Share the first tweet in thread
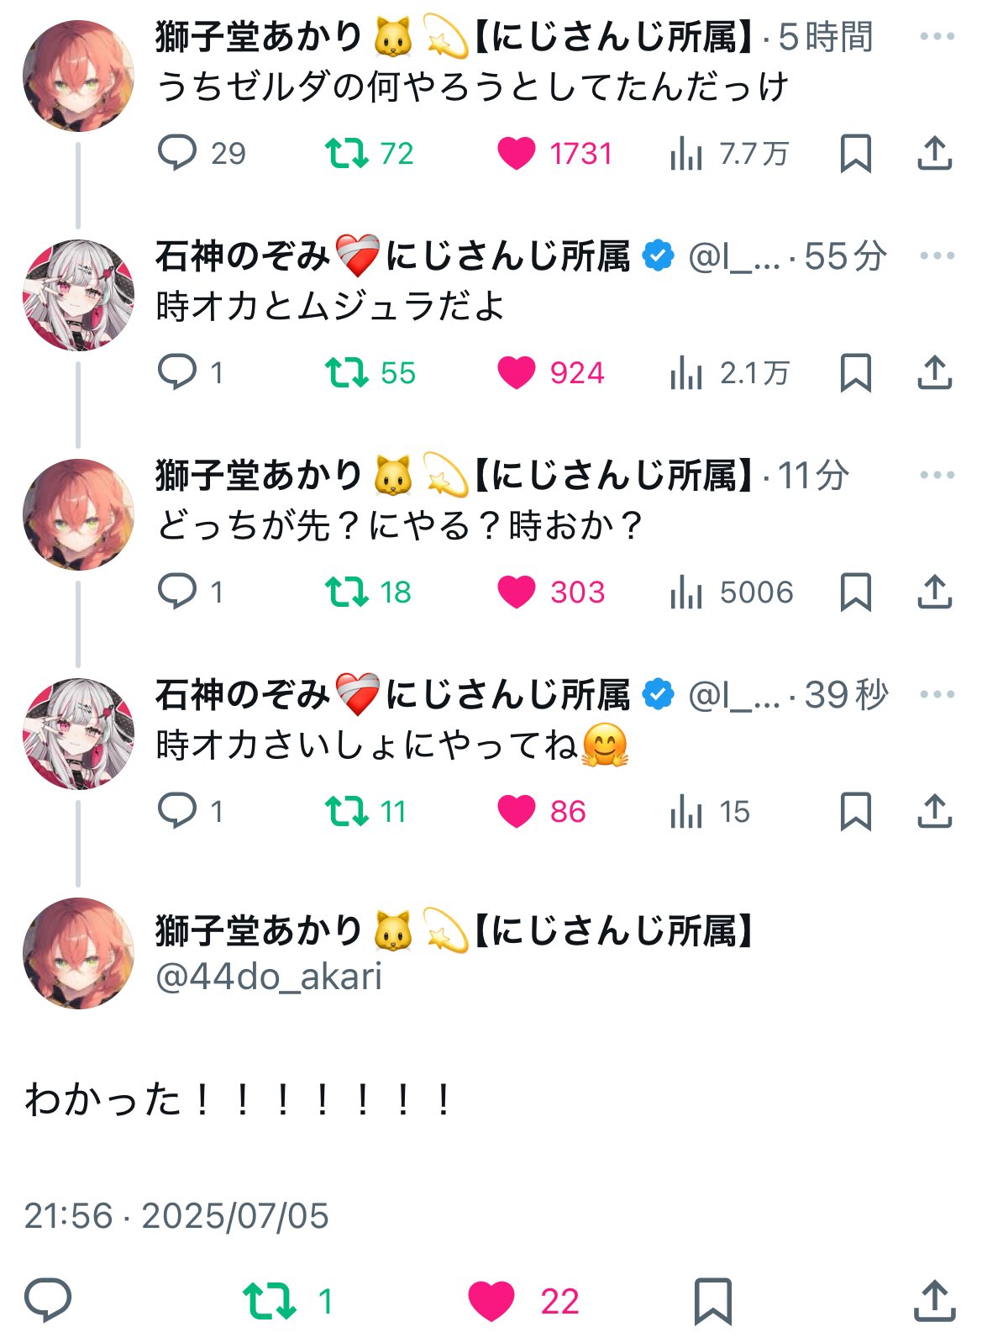Viewport: 982px width, 1343px height. tap(934, 154)
